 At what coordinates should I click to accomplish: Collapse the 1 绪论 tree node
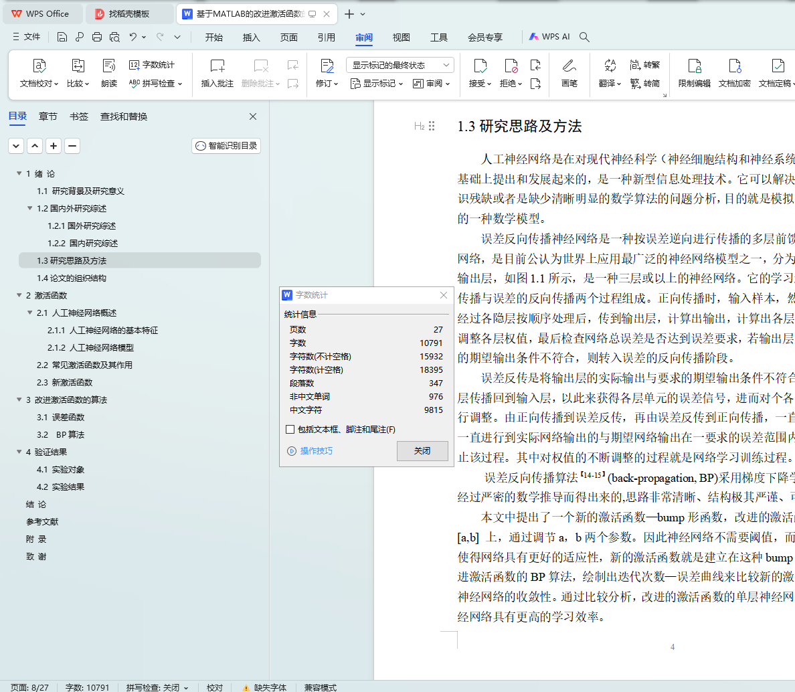click(x=19, y=173)
